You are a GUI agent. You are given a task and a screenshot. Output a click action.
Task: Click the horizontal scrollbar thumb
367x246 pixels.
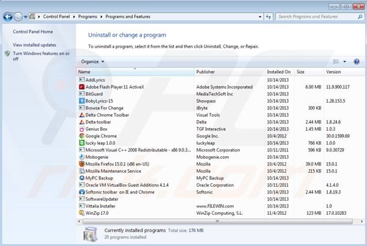point(217,221)
